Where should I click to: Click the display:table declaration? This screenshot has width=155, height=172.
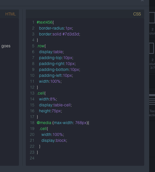point(51,52)
